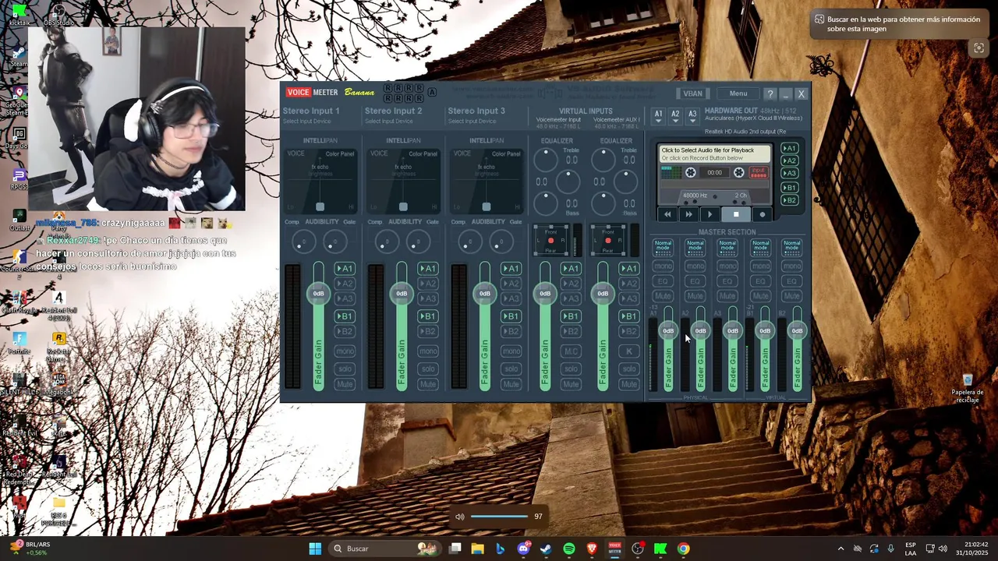Click Color Panel label on Stereo Input 2
Viewport: 998px width, 561px height.
click(423, 154)
